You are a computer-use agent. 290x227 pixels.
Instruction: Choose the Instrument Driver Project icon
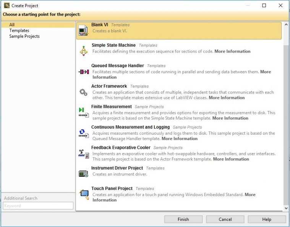click(x=83, y=174)
